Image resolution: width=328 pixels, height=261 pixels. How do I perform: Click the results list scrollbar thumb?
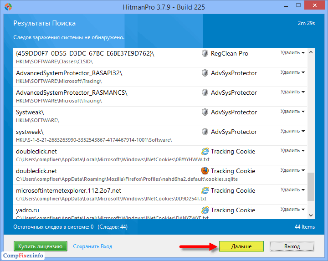pyautogui.click(x=311, y=187)
